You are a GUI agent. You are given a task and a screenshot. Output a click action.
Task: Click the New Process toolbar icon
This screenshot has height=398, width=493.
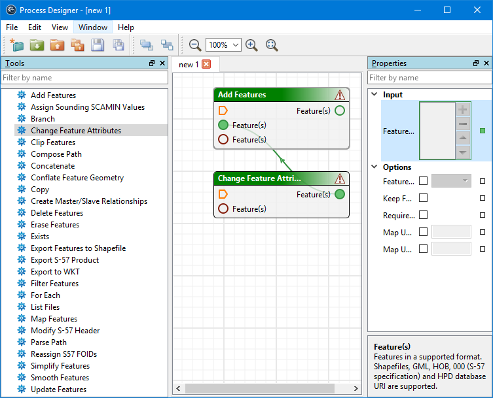click(x=16, y=45)
